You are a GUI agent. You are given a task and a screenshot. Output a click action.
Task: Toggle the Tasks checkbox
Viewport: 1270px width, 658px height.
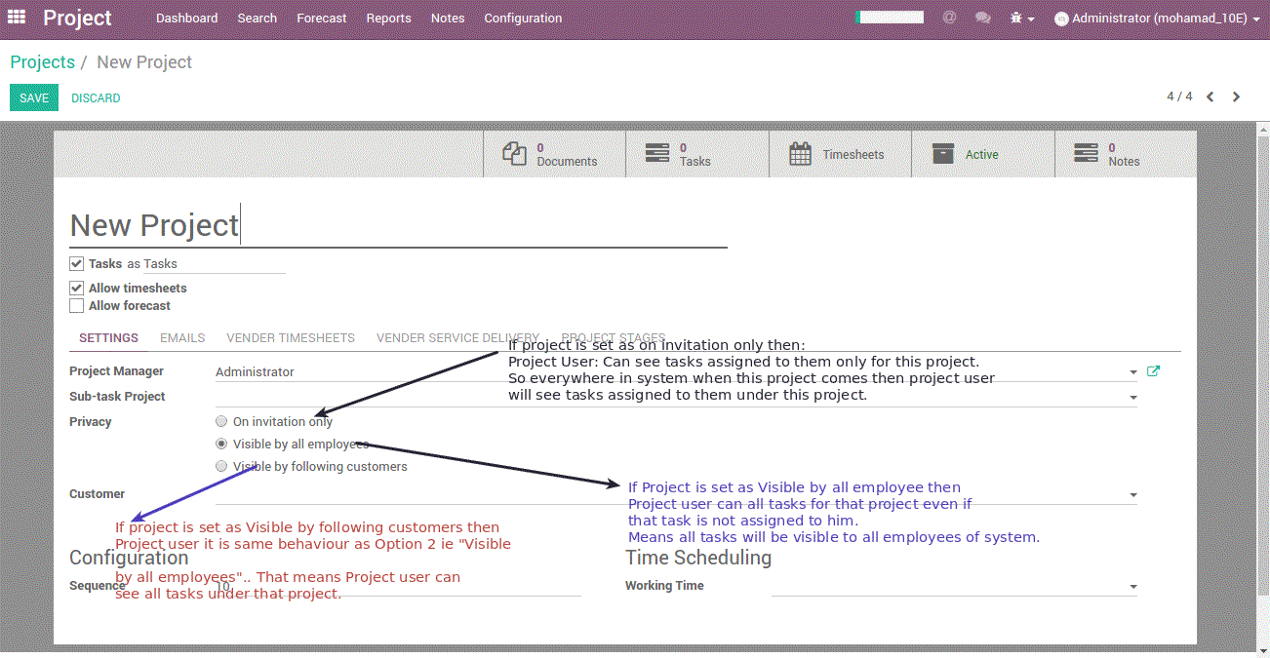point(76,263)
